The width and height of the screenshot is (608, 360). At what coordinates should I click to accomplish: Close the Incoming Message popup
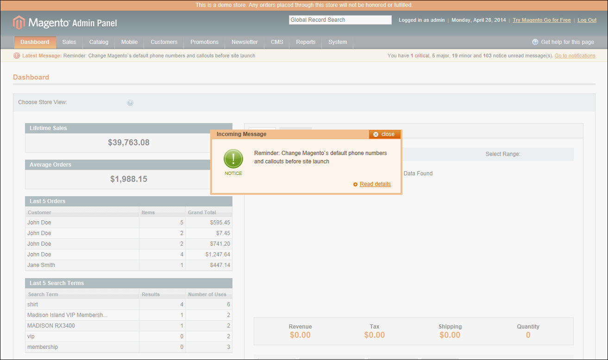[384, 134]
